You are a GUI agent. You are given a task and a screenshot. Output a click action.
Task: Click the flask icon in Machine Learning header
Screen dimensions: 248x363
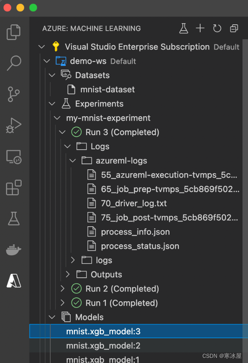point(184,28)
